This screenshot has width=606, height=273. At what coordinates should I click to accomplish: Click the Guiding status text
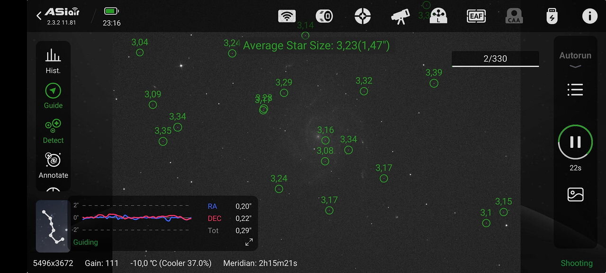86,242
